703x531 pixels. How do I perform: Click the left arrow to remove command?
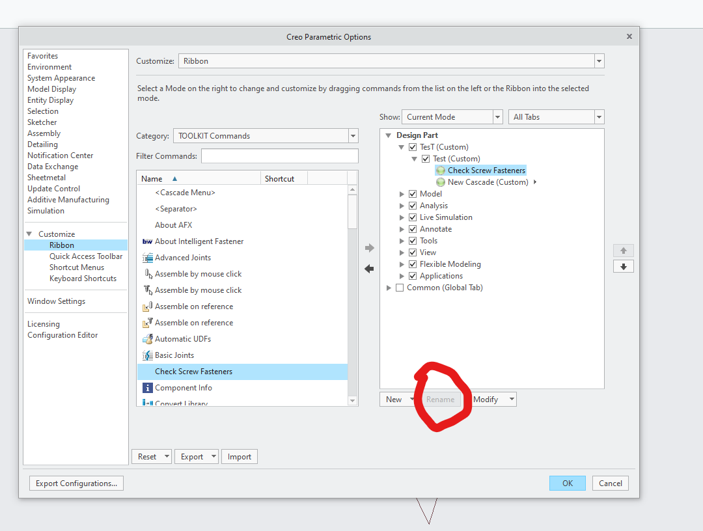(x=370, y=268)
